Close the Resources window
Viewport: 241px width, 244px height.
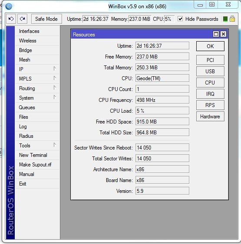tap(223, 34)
